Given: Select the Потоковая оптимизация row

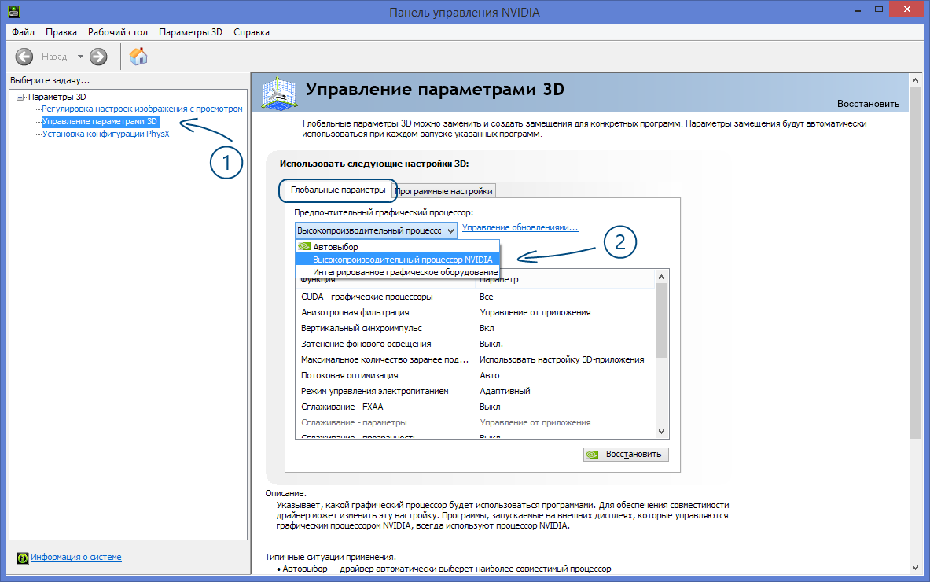Looking at the screenshot, I should pyautogui.click(x=476, y=375).
